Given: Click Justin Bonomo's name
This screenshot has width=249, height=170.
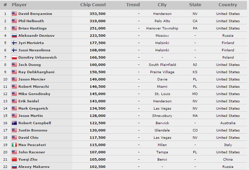Looking at the screenshot, I should point(33,130).
